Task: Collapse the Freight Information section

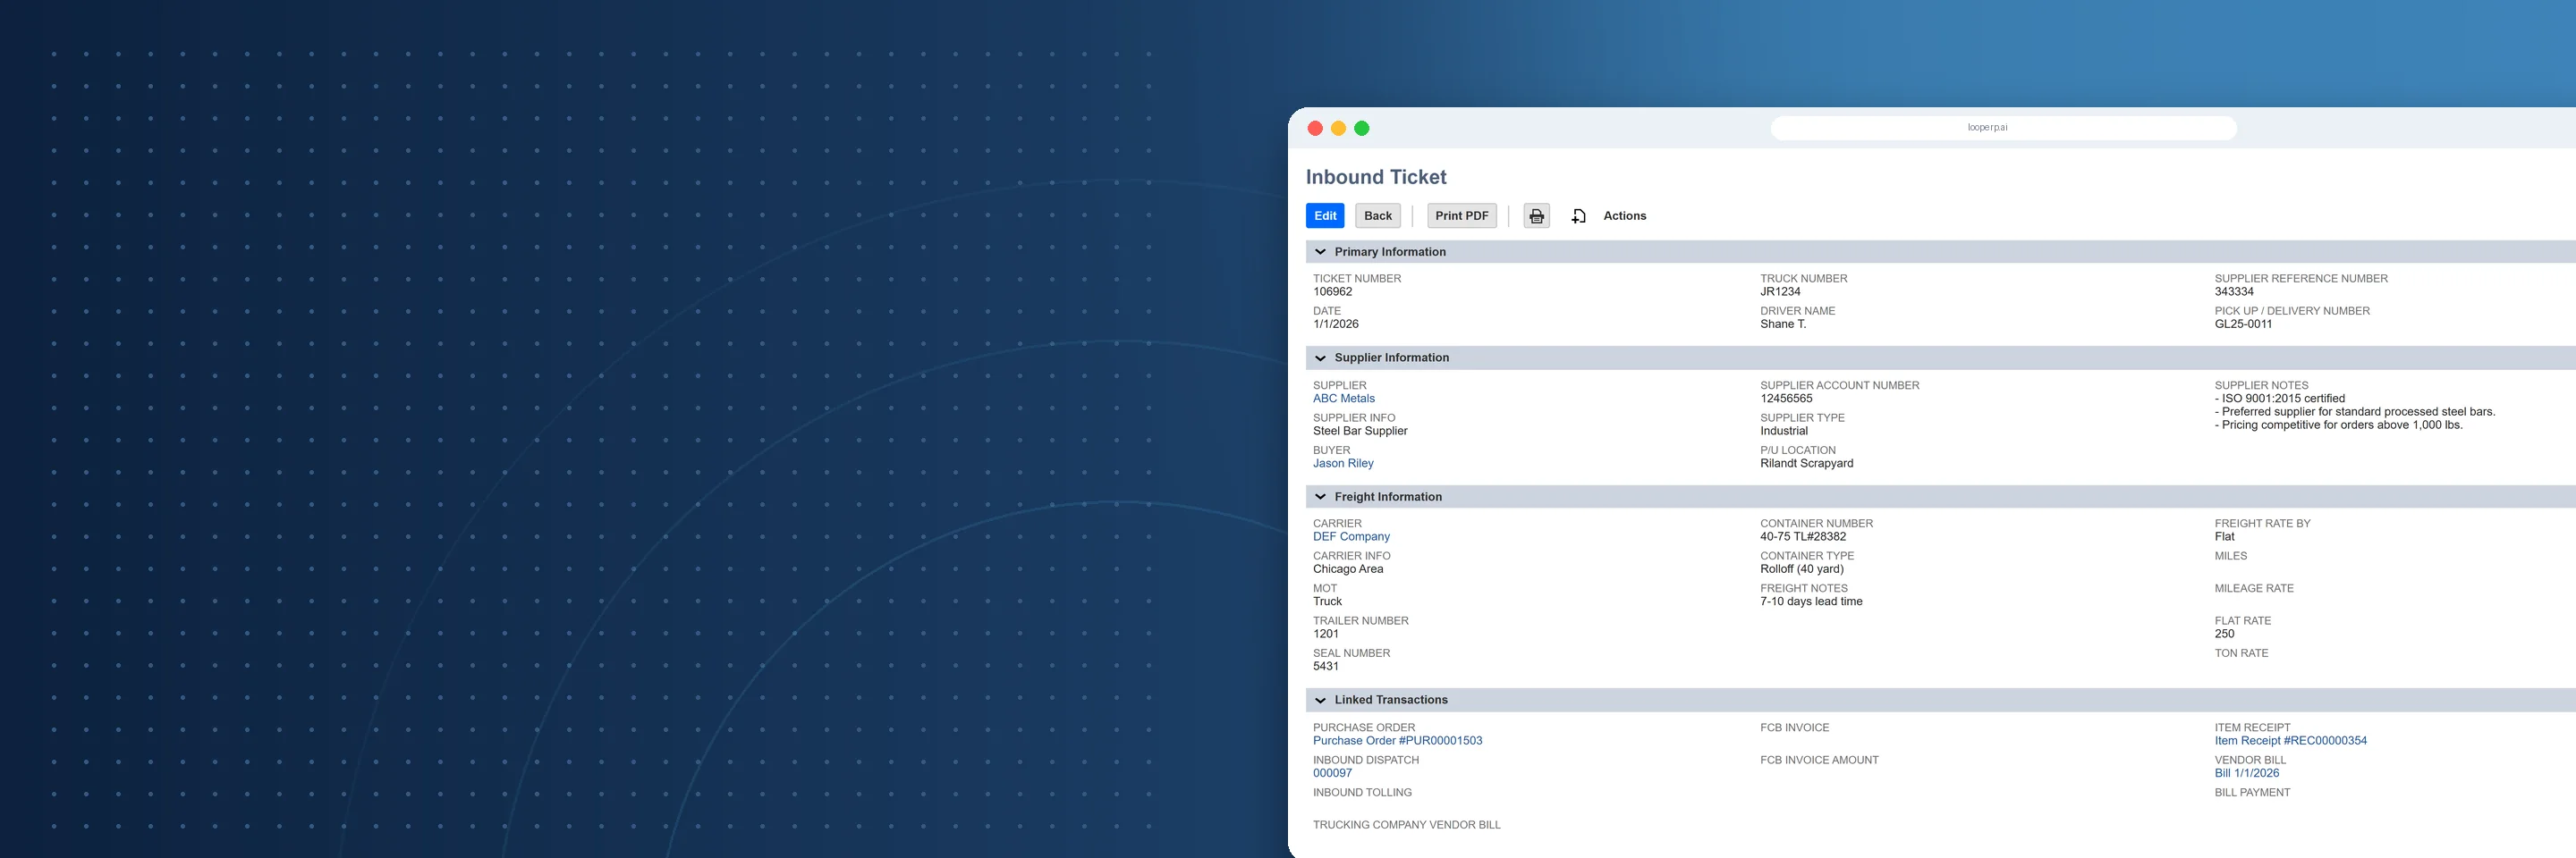Action: click(1320, 496)
